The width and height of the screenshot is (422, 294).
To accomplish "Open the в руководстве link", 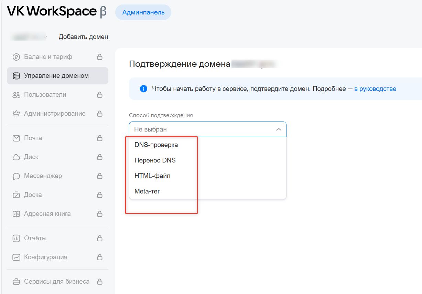I will 375,89.
